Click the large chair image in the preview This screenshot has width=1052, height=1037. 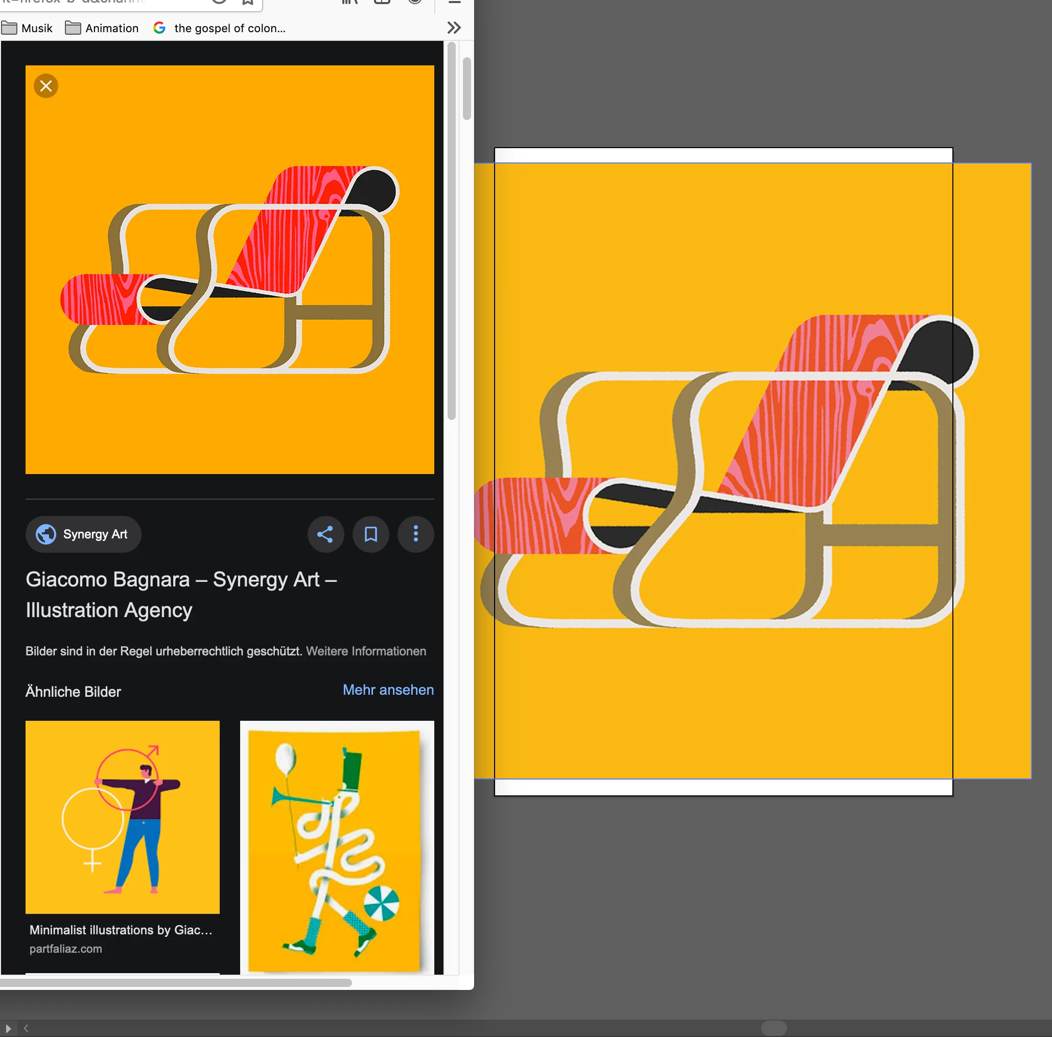pos(229,269)
